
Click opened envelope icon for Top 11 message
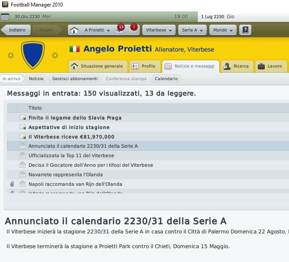[x=22, y=155]
